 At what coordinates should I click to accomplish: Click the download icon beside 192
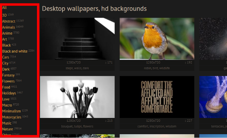(186, 63)
